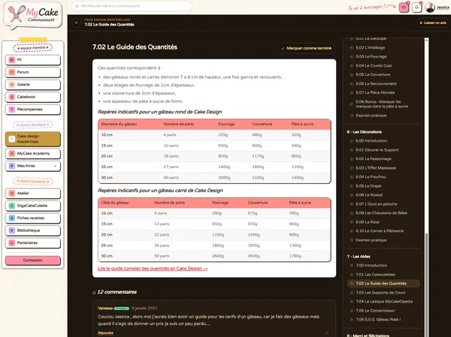Toggle completion circle for 7.02 Le Guide des Quantités
This screenshot has height=337, width=451.
(352, 284)
